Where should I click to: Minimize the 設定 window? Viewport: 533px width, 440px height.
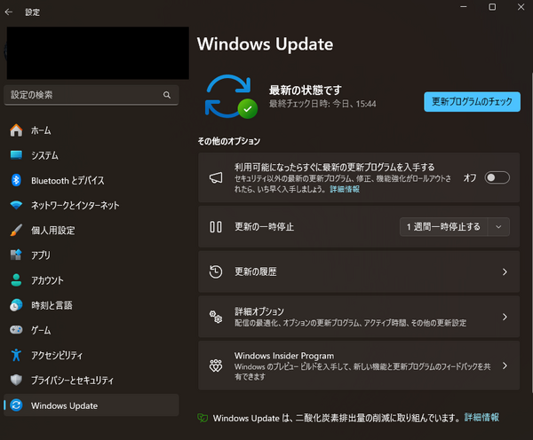[464, 7]
